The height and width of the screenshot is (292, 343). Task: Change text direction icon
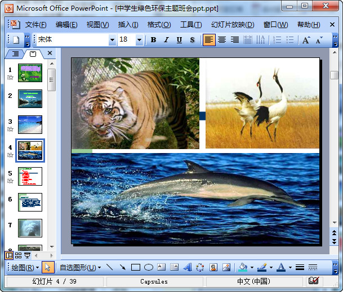click(261, 40)
